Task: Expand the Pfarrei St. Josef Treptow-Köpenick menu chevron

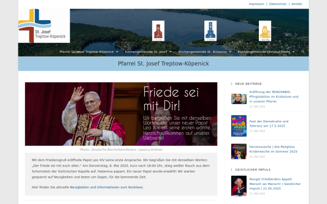Action: click(x=117, y=52)
